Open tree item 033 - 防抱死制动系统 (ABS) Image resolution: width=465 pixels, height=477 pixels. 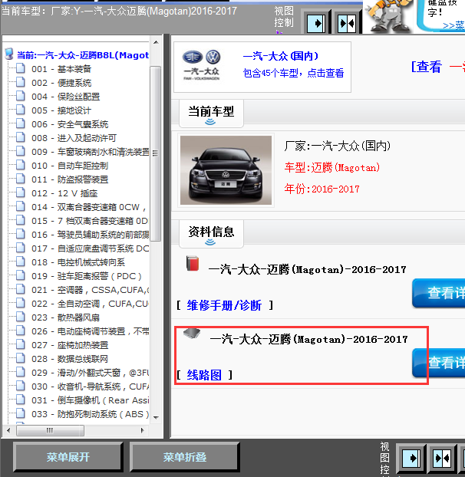[90, 414]
